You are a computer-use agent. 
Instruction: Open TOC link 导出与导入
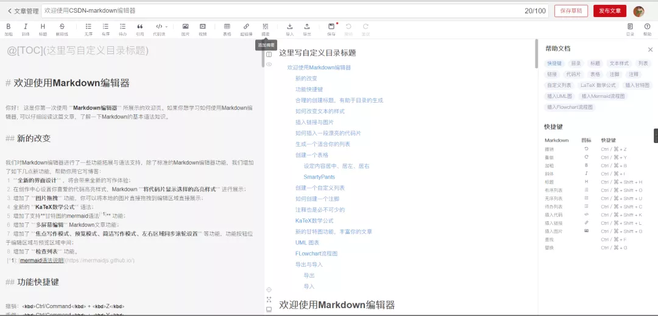point(310,264)
